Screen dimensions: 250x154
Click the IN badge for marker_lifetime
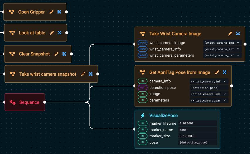click(x=143, y=123)
